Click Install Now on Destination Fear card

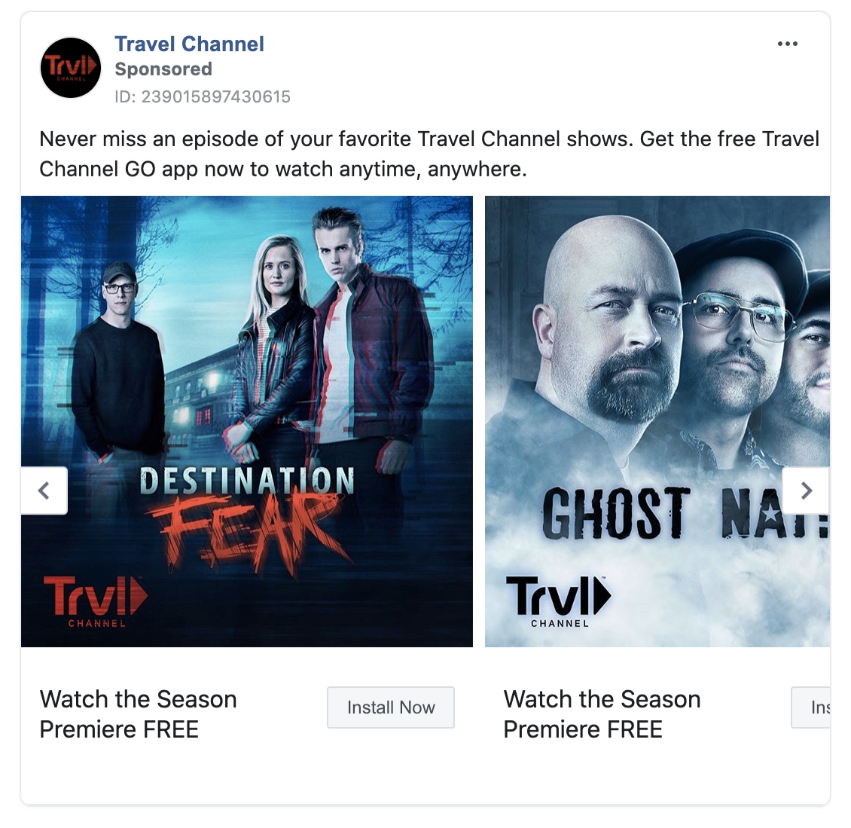point(391,707)
